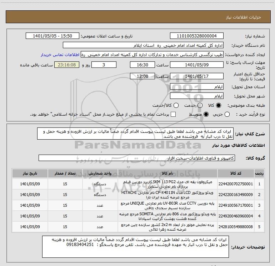This screenshot has width=275, height=266.
Task: Click product code 2428100549880008
Action: (236, 227)
